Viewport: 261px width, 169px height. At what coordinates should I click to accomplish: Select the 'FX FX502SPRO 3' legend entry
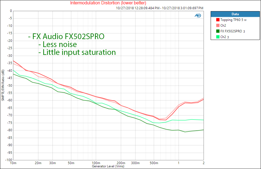pyautogui.click(x=232, y=31)
